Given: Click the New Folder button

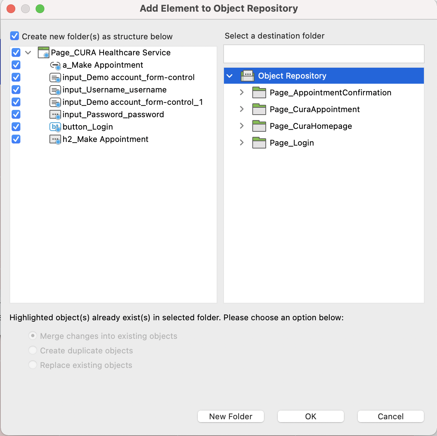Looking at the screenshot, I should point(231,416).
